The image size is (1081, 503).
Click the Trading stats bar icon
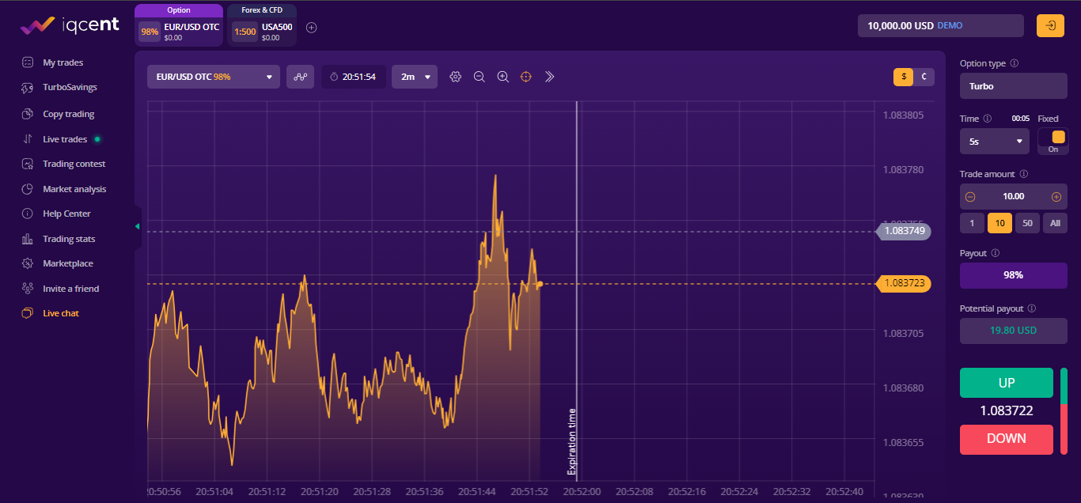coord(28,239)
